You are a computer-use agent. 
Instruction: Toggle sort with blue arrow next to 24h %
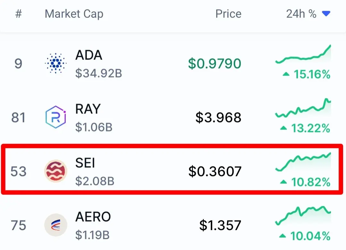tap(326, 14)
